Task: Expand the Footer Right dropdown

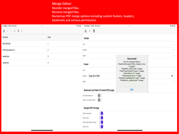Action: [x=174, y=82]
